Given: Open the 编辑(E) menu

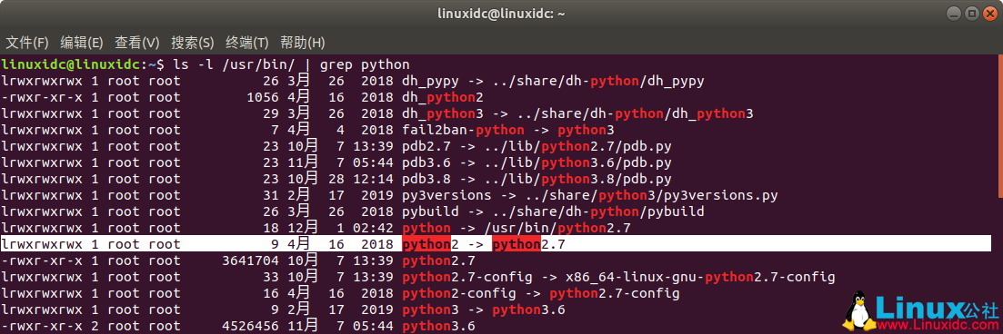Looking at the screenshot, I should click(x=82, y=43).
